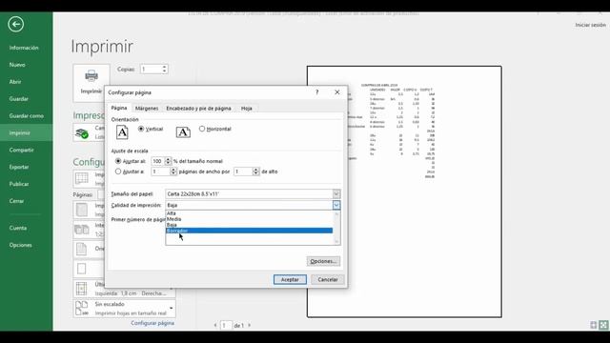Expand the Tamaño del papel dropdown

pos(336,193)
